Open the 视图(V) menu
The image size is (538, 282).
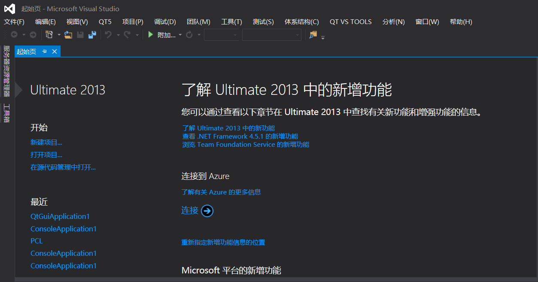click(77, 22)
